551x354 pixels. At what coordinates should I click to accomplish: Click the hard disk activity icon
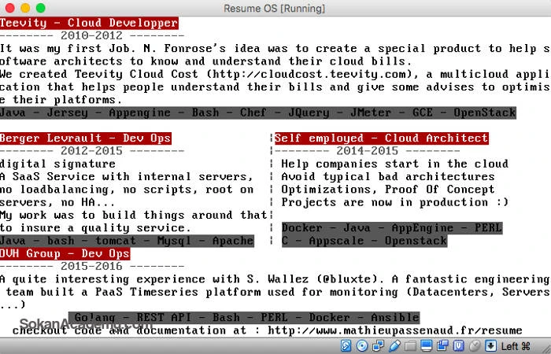346,346
